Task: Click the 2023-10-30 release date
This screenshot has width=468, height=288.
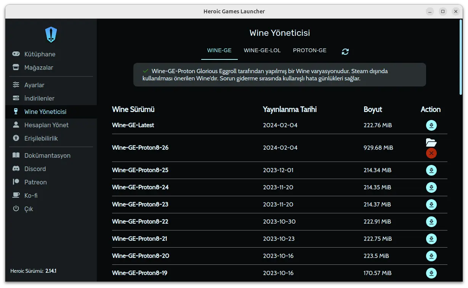Action: pyautogui.click(x=279, y=221)
